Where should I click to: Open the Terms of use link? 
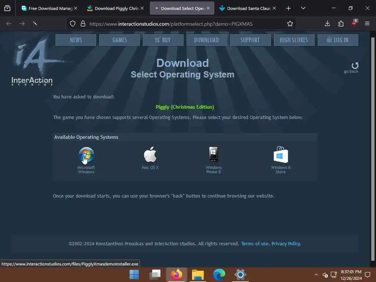255,244
